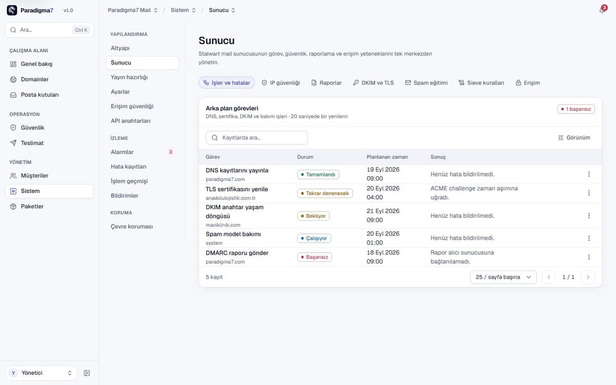The width and height of the screenshot is (616, 385).
Task: Click the Çalışıyor status badge
Action: click(314, 238)
